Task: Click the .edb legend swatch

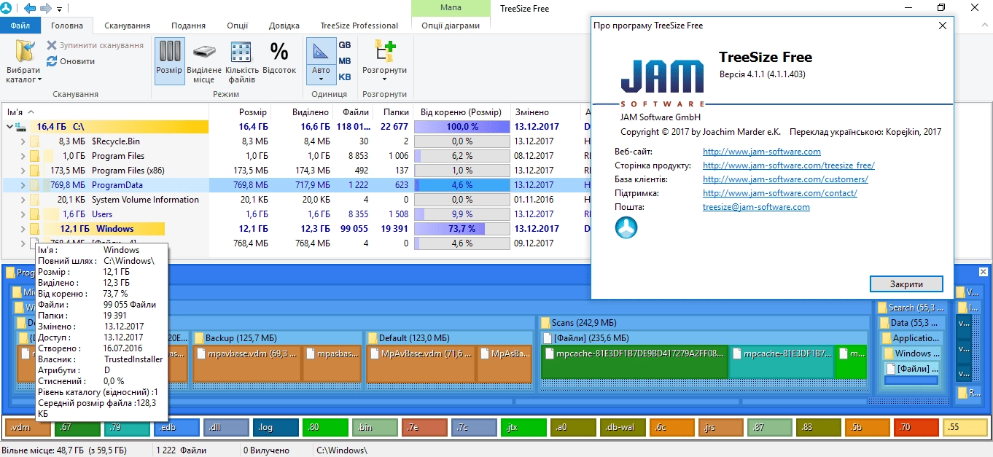Action: (x=176, y=427)
